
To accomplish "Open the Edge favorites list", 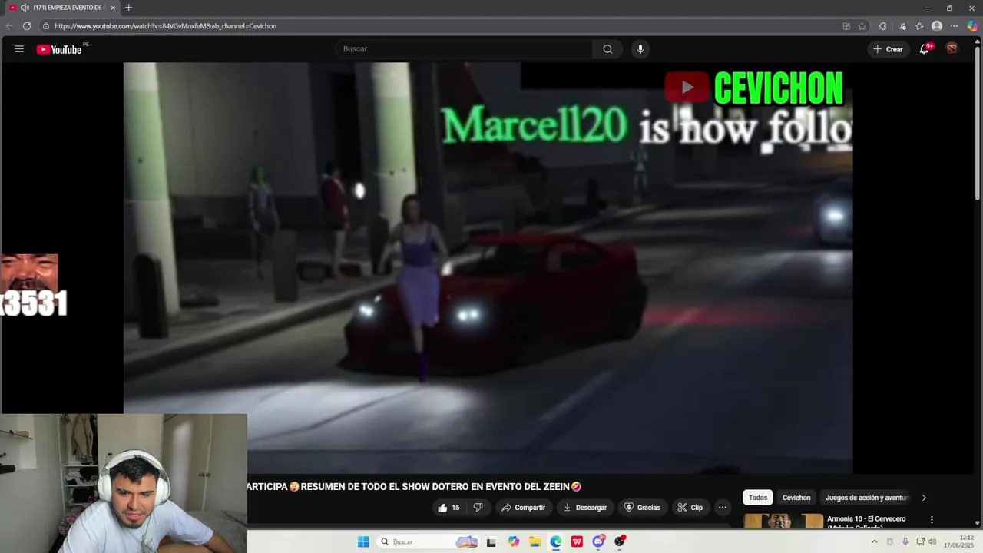I will [919, 26].
